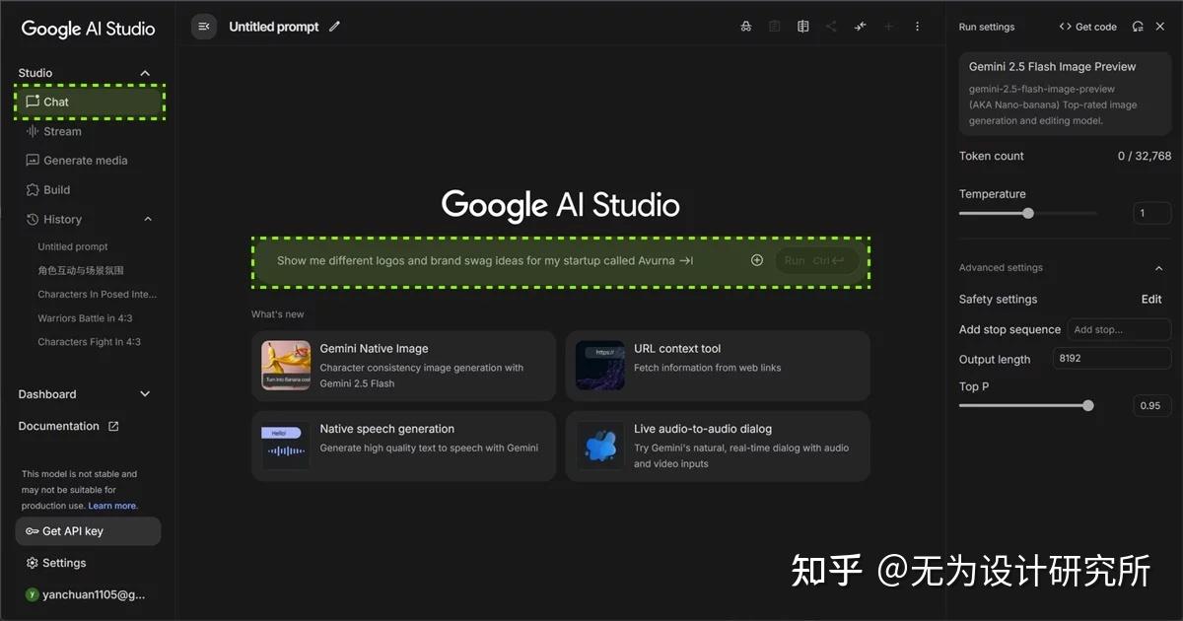This screenshot has width=1183, height=621.
Task: Open Gemini 2.5 Flash Image Preview model selector
Action: (1065, 94)
